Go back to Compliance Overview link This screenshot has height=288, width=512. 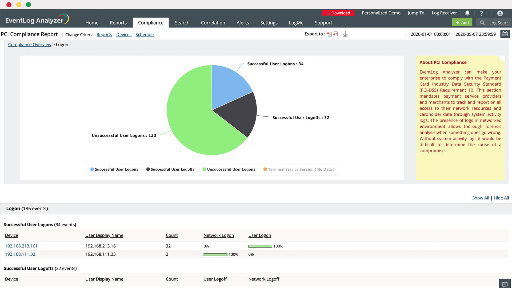[30, 45]
